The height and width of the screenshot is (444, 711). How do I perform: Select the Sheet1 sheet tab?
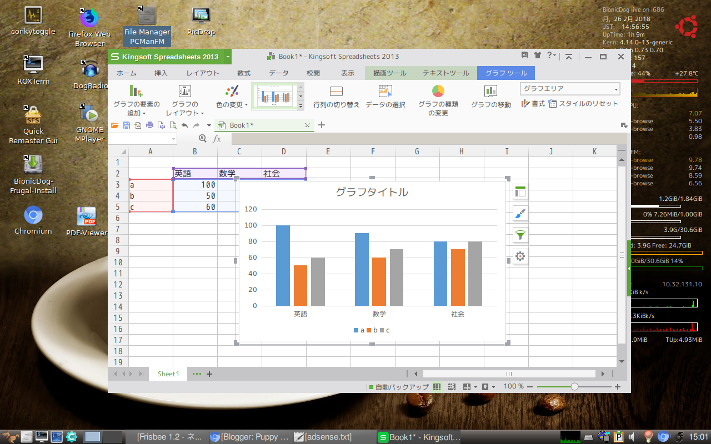pos(168,374)
